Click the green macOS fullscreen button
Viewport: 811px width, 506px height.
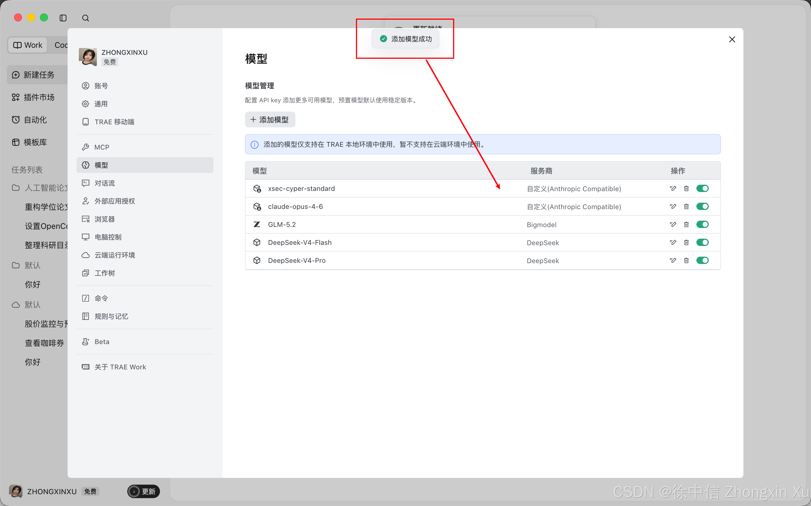click(44, 17)
